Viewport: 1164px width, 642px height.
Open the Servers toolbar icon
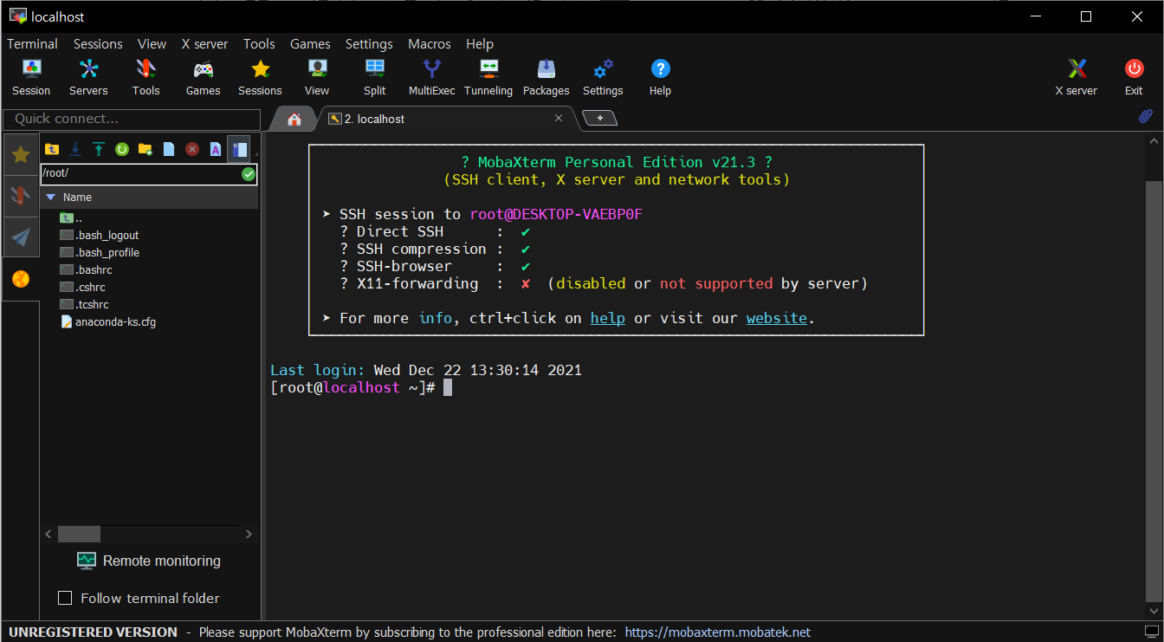[88, 77]
